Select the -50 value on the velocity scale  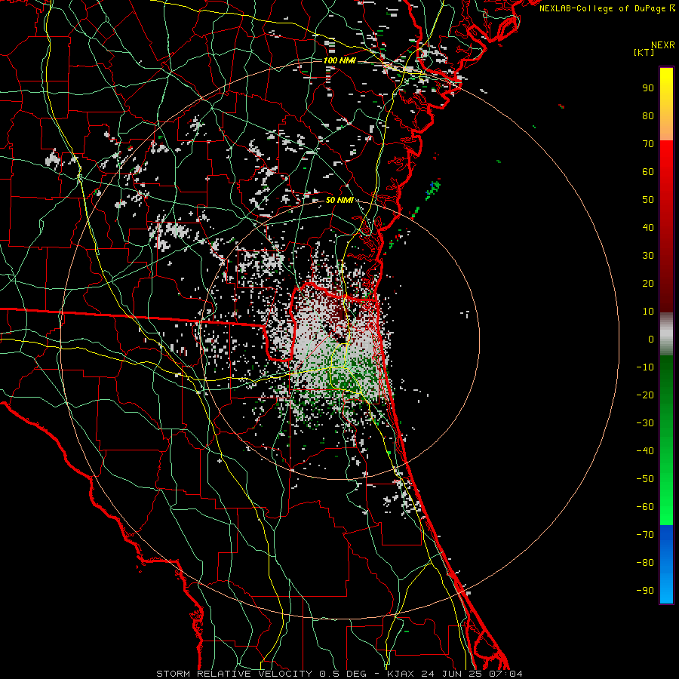point(645,479)
